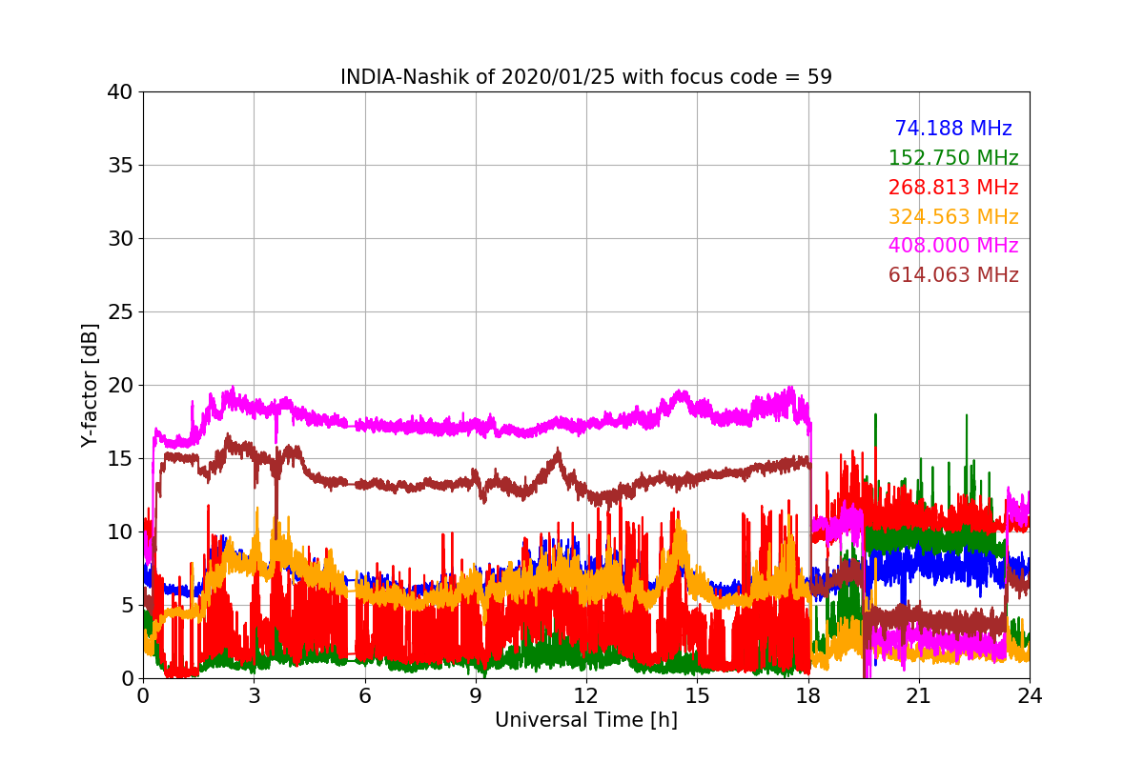The height and width of the screenshot is (762, 1144).
Task: Click the x-axis tick label 21
Action: (x=919, y=696)
